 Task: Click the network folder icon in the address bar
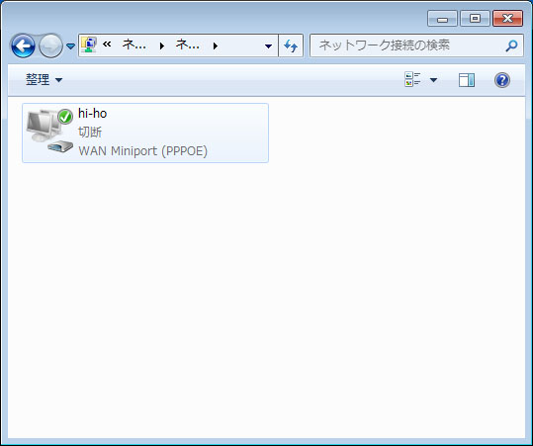(x=89, y=45)
